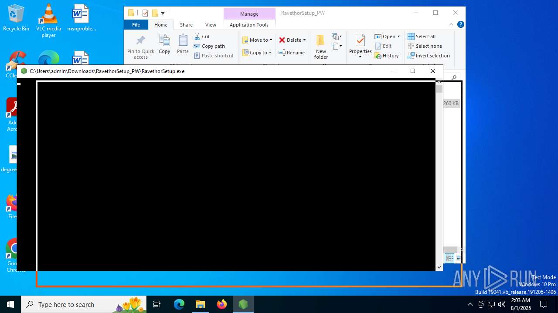
Task: Minimize the RavethorSetup console window
Action: click(x=393, y=71)
